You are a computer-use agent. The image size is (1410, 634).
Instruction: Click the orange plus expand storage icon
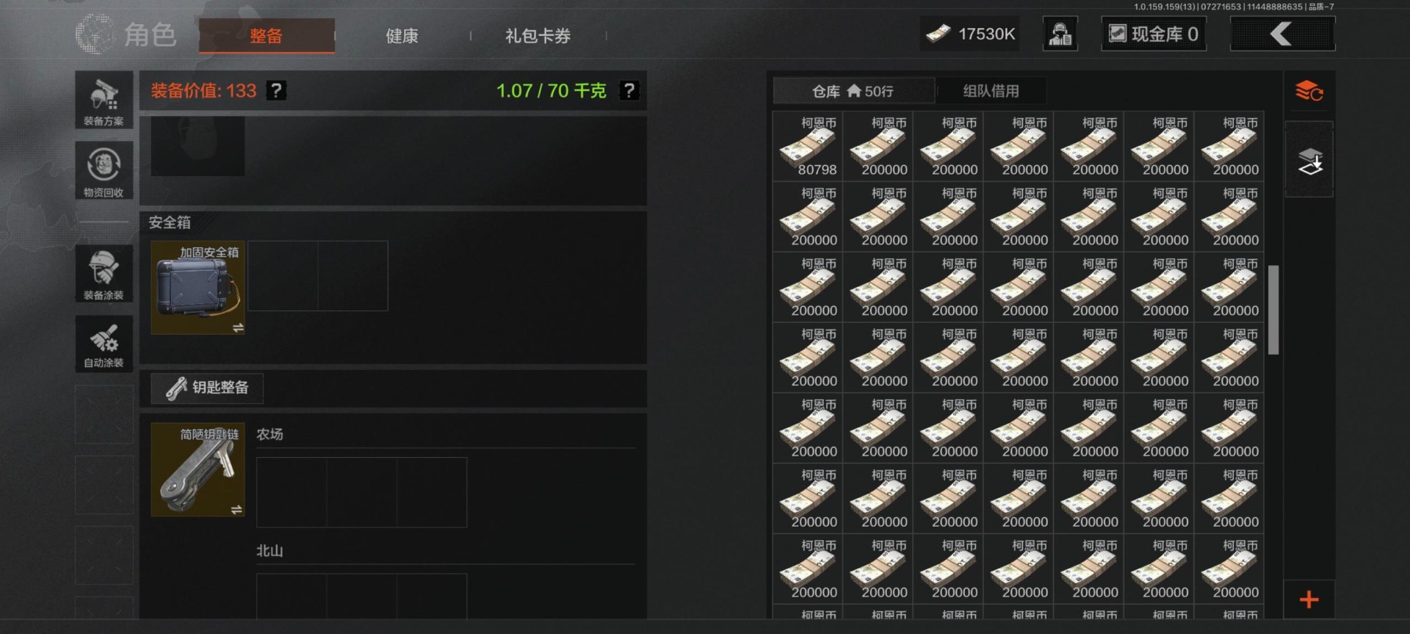1309,599
